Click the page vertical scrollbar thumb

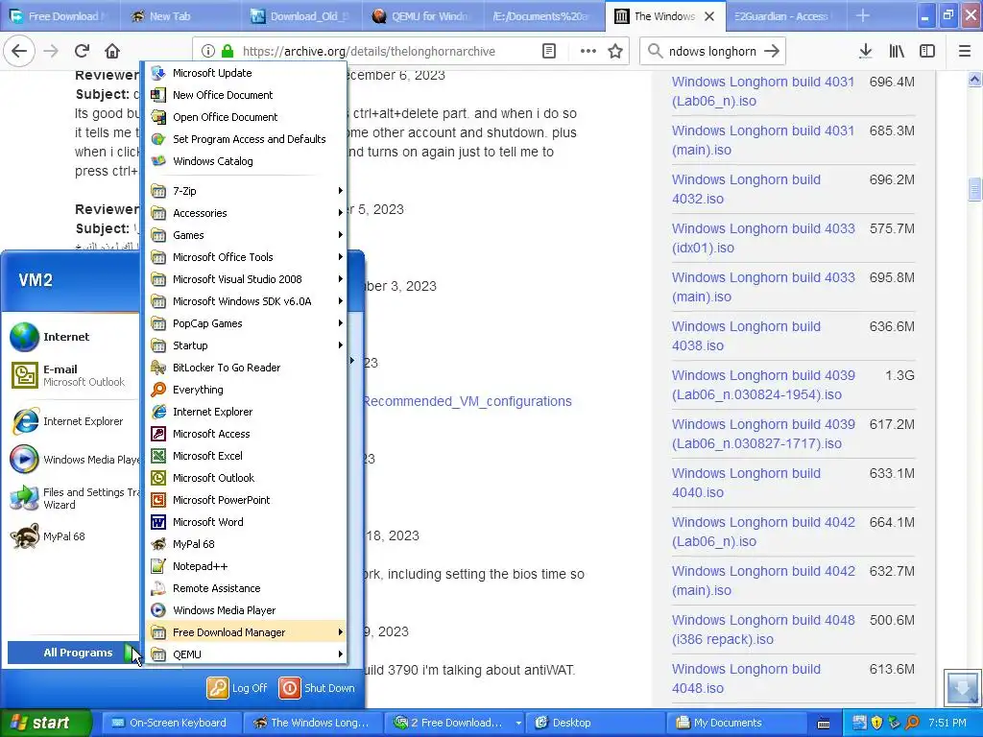(x=974, y=189)
